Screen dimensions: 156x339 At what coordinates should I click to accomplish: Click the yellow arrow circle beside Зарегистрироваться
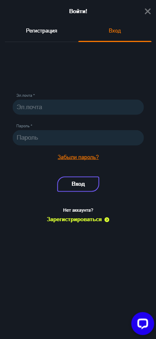[x=107, y=220]
